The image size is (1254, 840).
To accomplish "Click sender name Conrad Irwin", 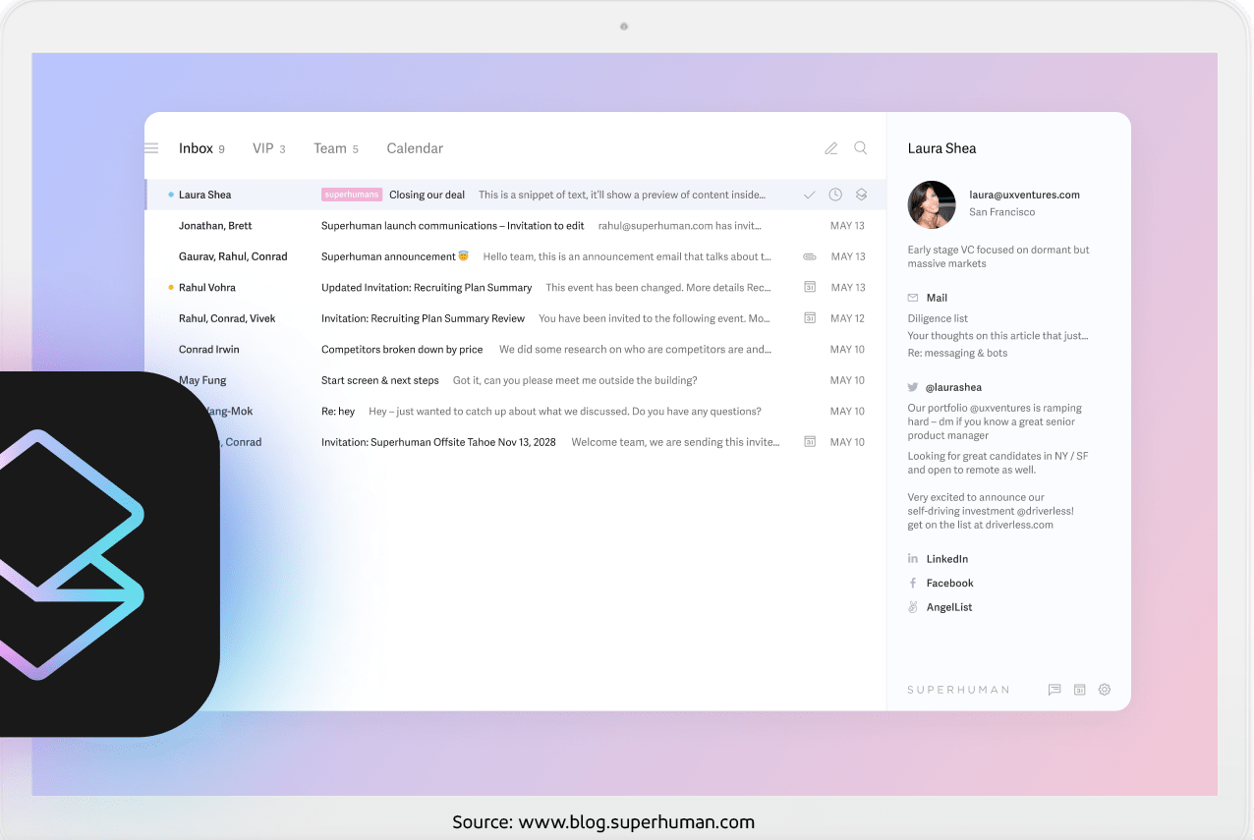I will 209,350.
